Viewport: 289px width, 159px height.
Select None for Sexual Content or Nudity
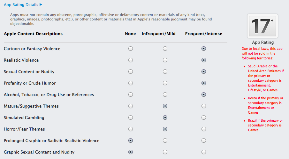[x=131, y=72]
